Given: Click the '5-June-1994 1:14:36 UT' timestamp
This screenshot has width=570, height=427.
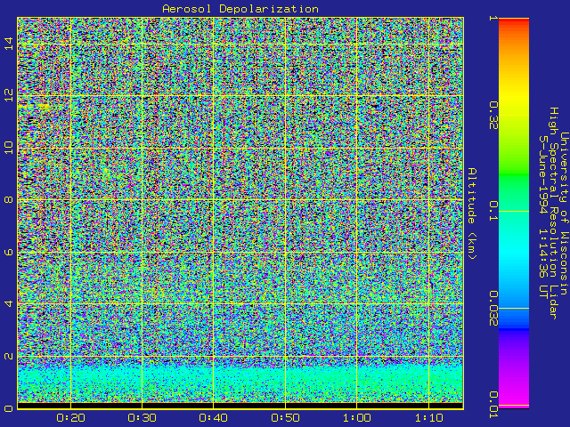Looking at the screenshot, I should pos(543,217).
